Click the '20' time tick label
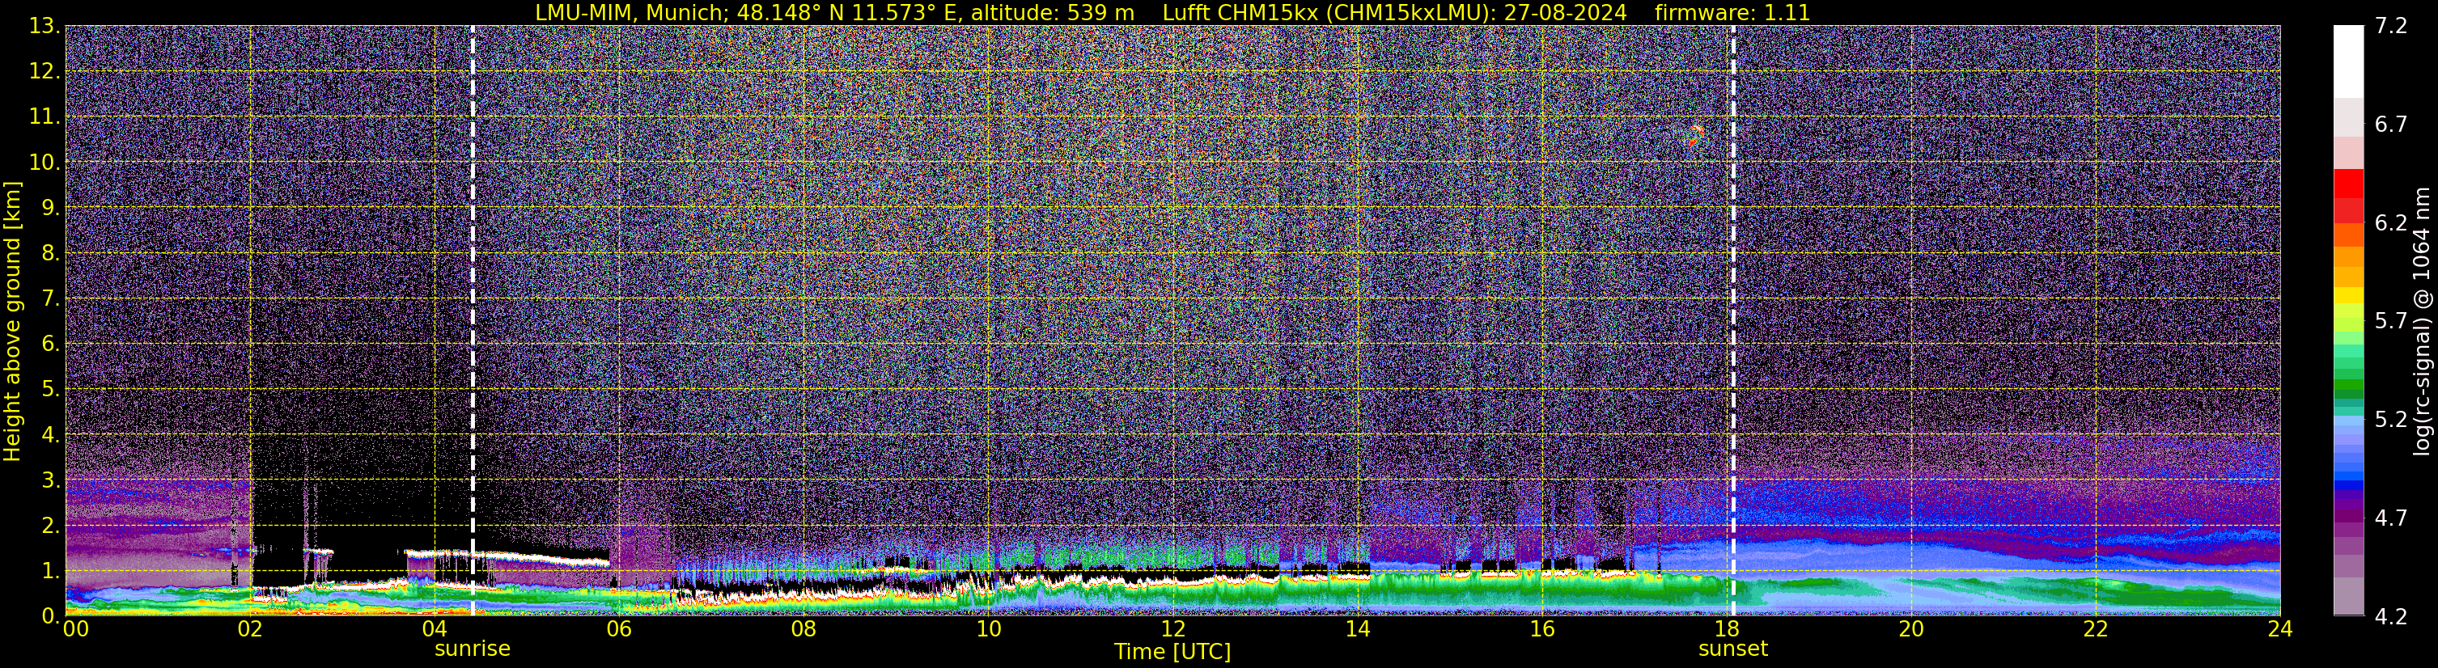This screenshot has height=668, width=2438. pyautogui.click(x=1911, y=630)
